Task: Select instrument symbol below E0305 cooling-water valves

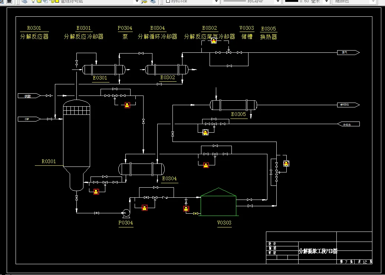Action: 205,132
